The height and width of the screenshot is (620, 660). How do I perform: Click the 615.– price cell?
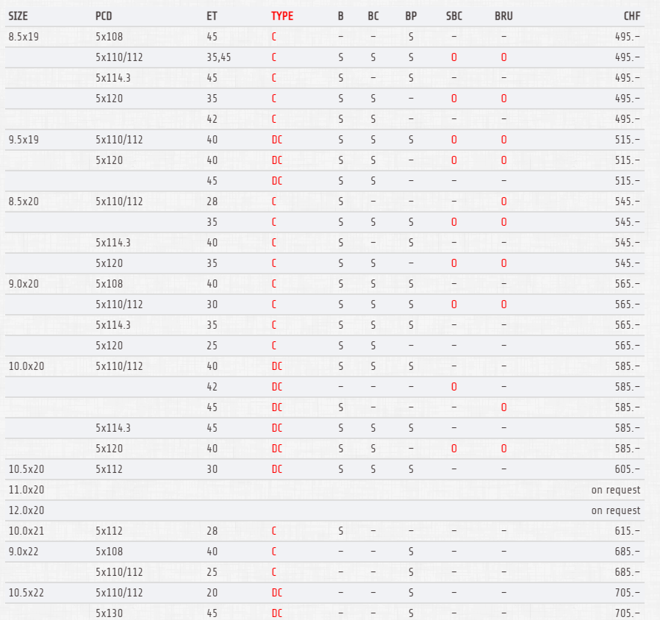coord(627,531)
